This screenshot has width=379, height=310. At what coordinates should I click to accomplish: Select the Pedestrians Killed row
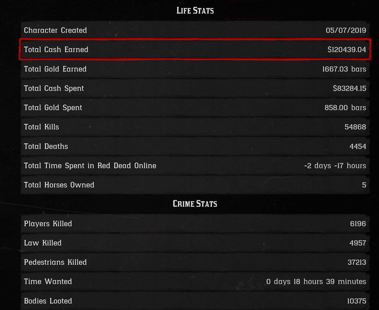(195, 262)
